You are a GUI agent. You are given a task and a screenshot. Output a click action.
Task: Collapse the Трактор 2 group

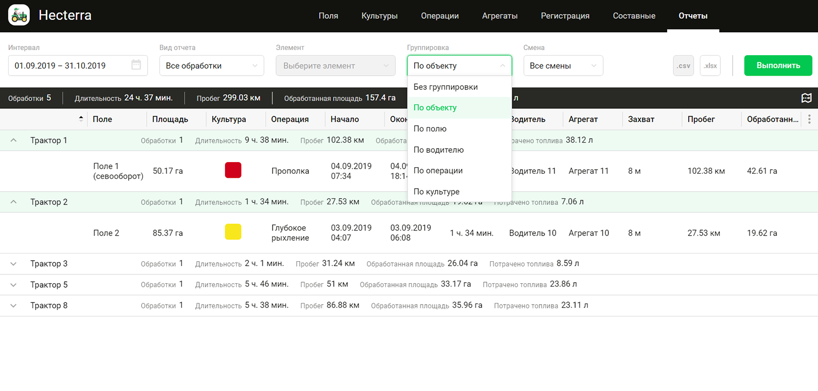(14, 202)
